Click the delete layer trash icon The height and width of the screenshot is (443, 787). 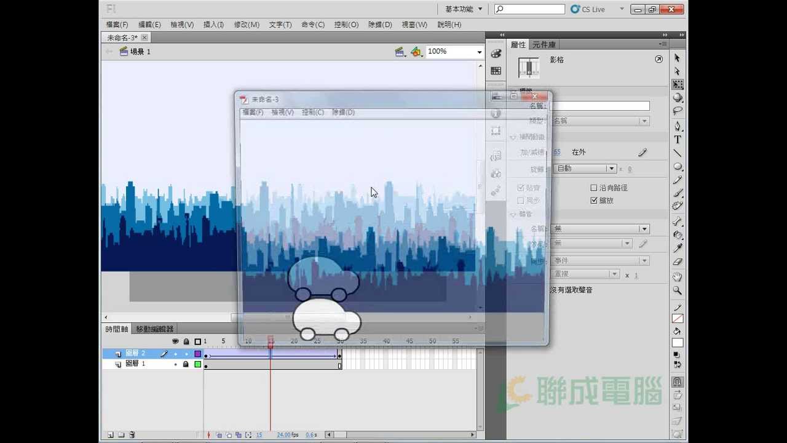(132, 435)
